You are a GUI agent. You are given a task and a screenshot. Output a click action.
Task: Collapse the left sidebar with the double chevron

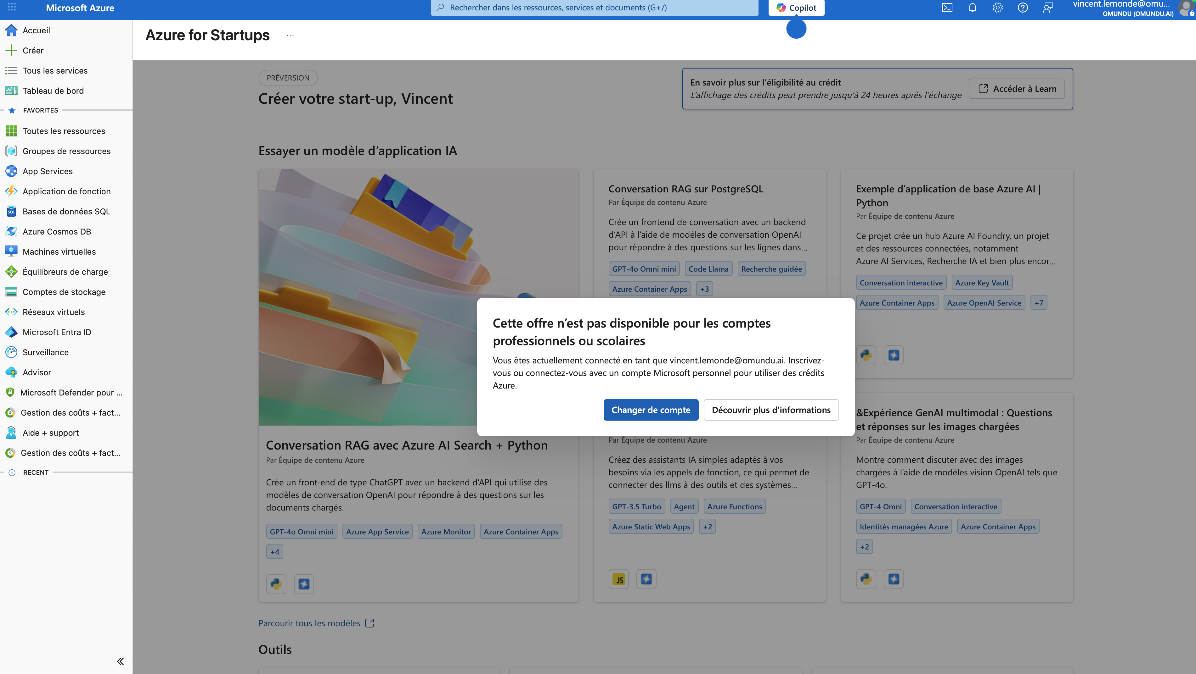120,661
